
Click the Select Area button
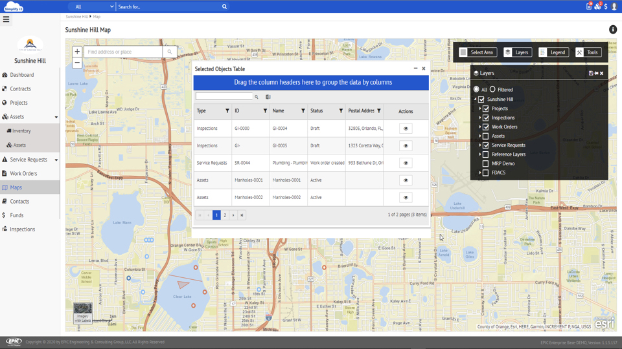[478, 52]
